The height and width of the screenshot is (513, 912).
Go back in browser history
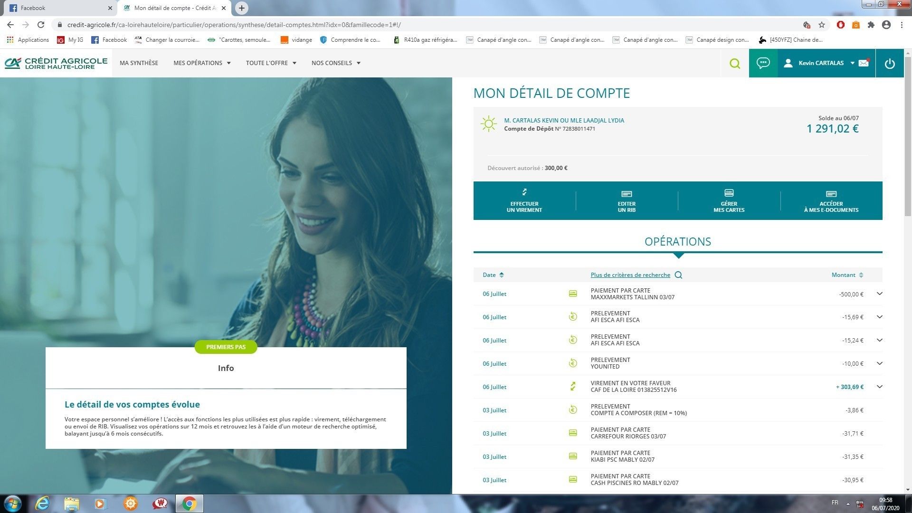coord(10,25)
